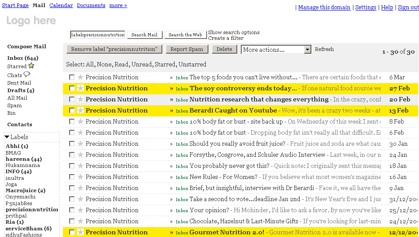The image size is (419, 237).
Task: Open the More actions dropdown
Action: click(276, 50)
